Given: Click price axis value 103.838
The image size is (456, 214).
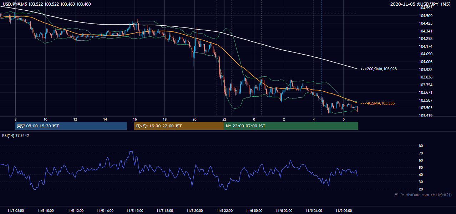Looking at the screenshot, I should pyautogui.click(x=426, y=77).
